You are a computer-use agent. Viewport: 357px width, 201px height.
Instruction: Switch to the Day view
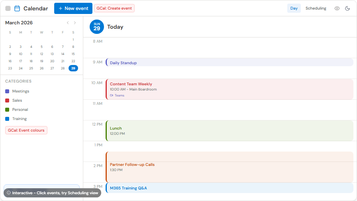point(294,8)
